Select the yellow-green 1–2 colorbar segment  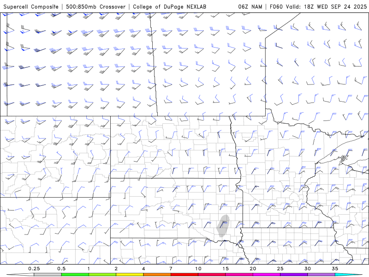pyautogui.click(x=102, y=275)
